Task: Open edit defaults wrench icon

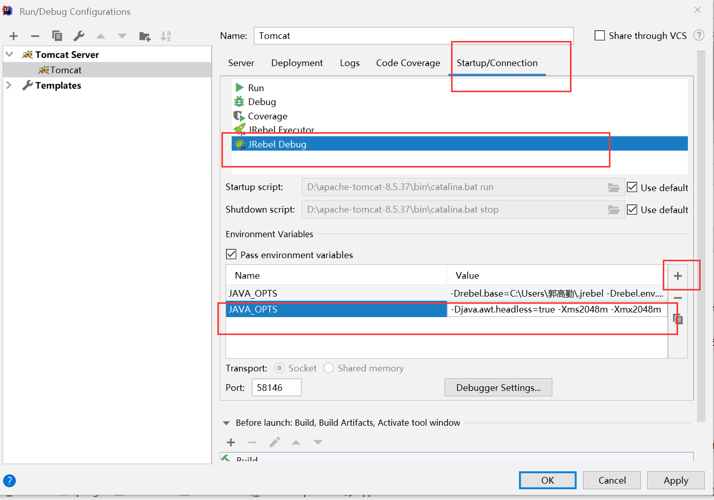Action: point(79,36)
